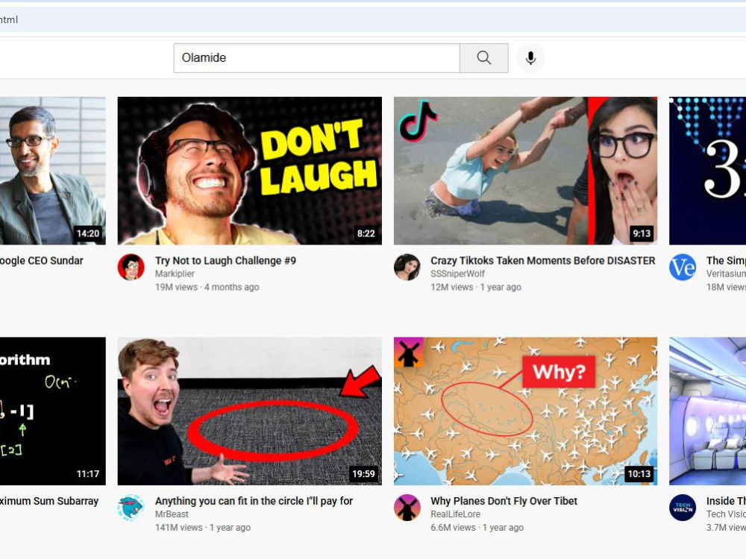Click the 141M views · 1 year ago text
This screenshot has width=746, height=559.
point(203,528)
